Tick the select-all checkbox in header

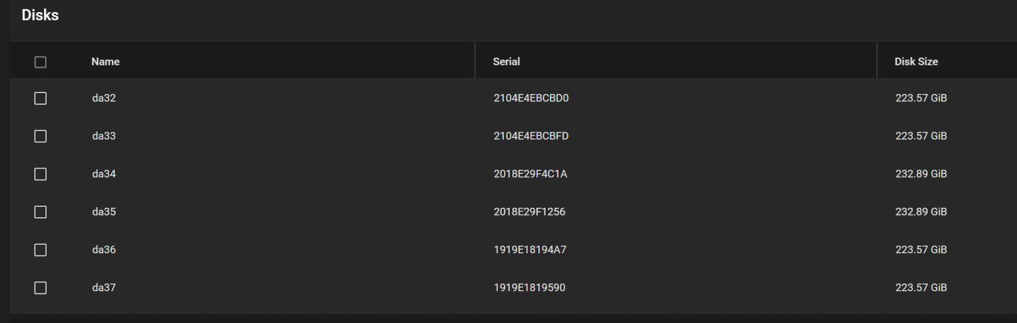(40, 62)
